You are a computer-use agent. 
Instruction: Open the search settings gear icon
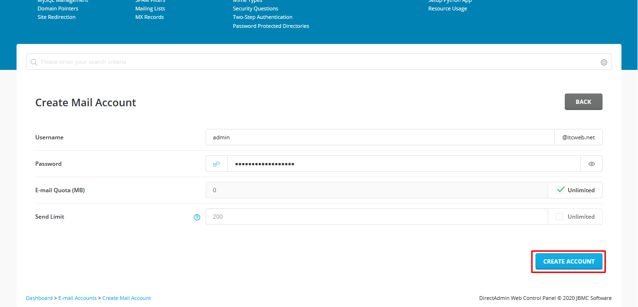pos(604,62)
